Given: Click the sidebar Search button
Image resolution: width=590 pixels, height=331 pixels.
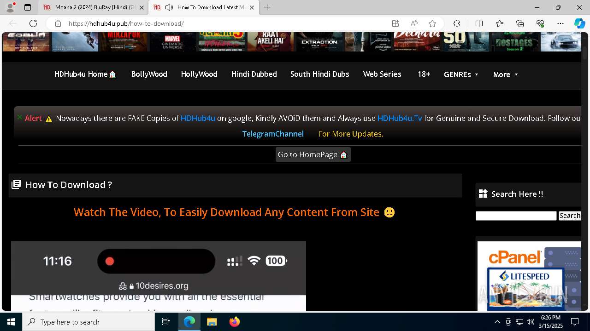Looking at the screenshot, I should coord(570,216).
